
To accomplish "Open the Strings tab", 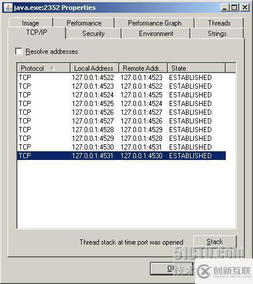I will (x=217, y=34).
